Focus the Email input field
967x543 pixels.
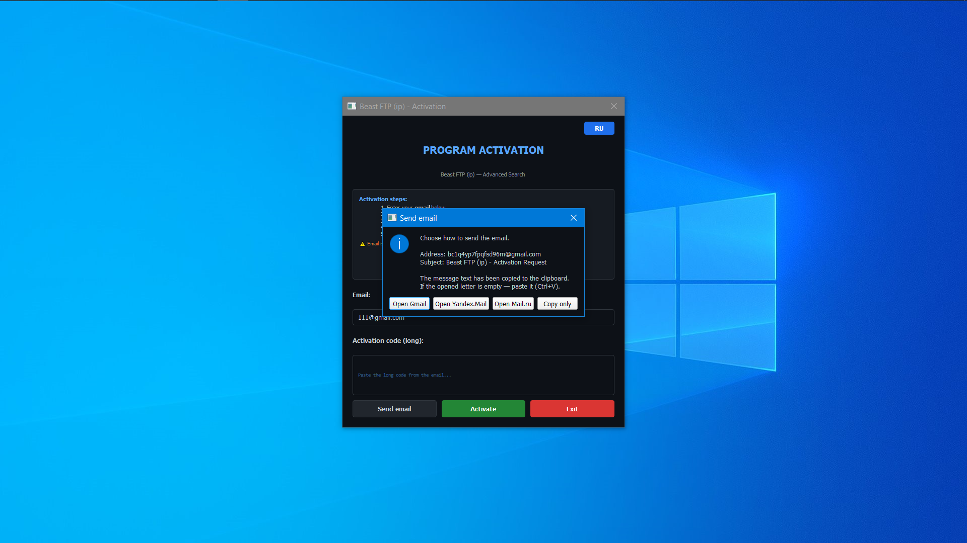pyautogui.click(x=483, y=317)
